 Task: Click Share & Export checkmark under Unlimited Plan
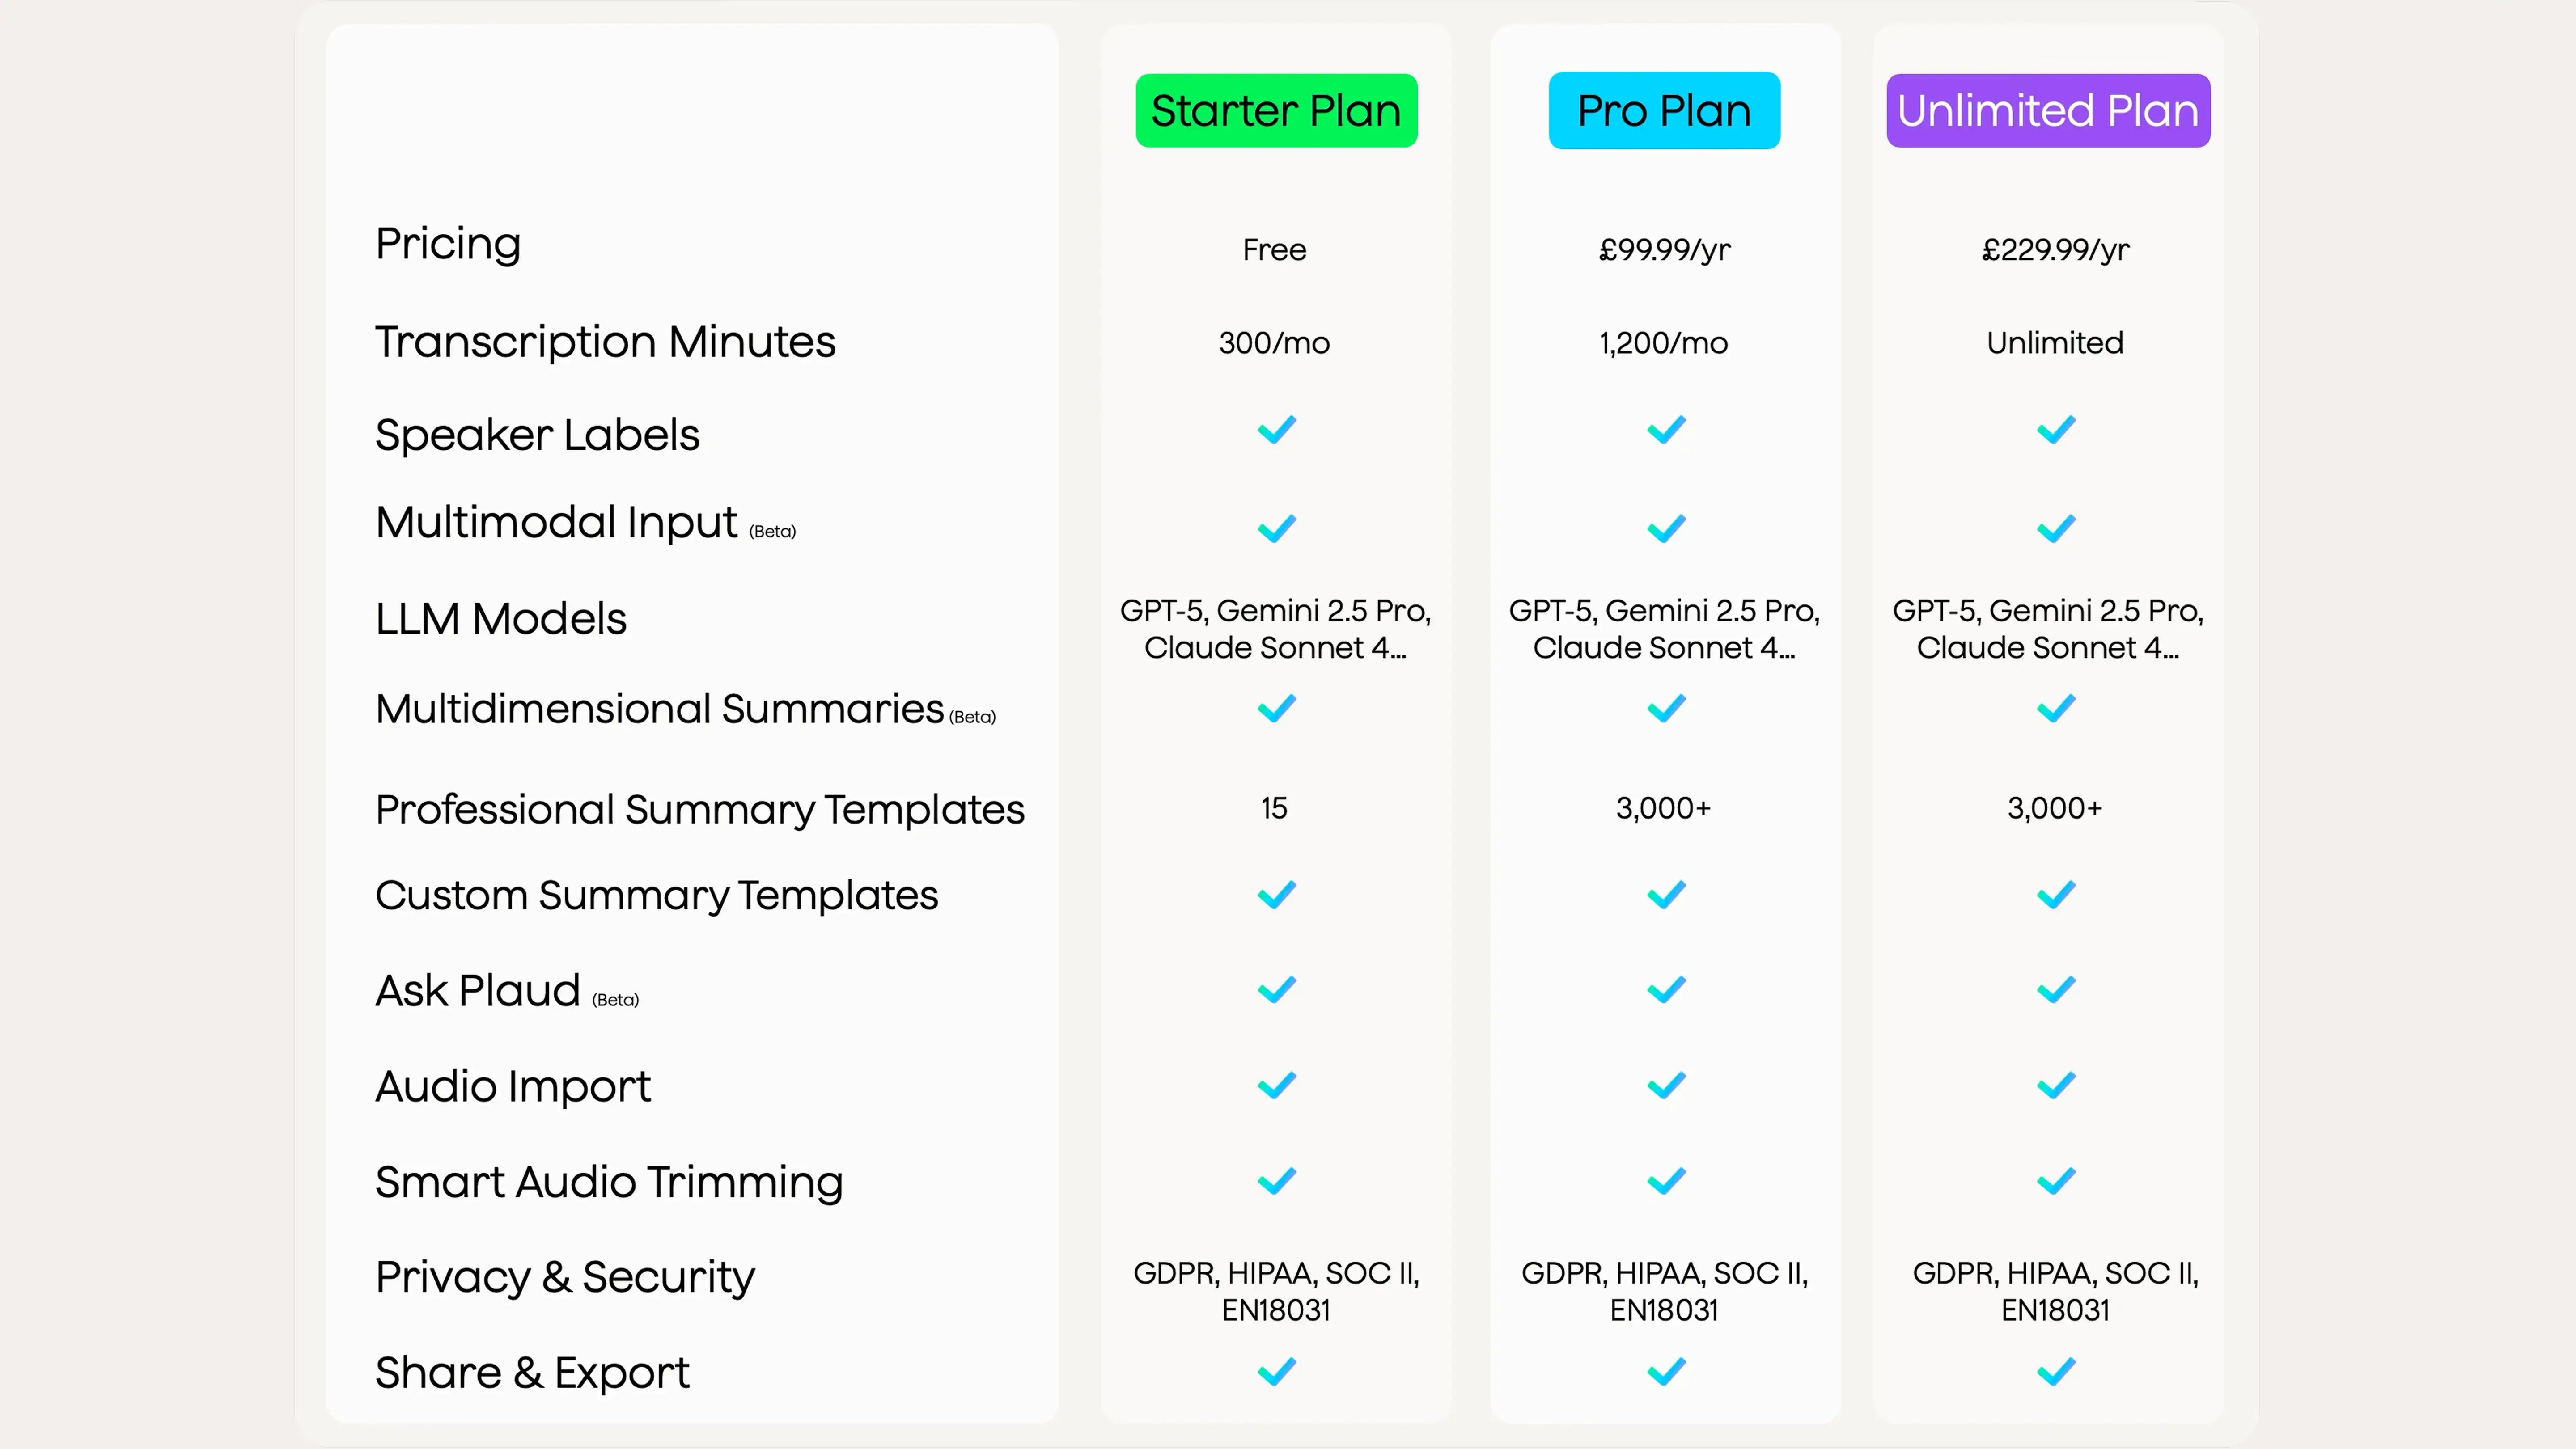pyautogui.click(x=2056, y=1371)
